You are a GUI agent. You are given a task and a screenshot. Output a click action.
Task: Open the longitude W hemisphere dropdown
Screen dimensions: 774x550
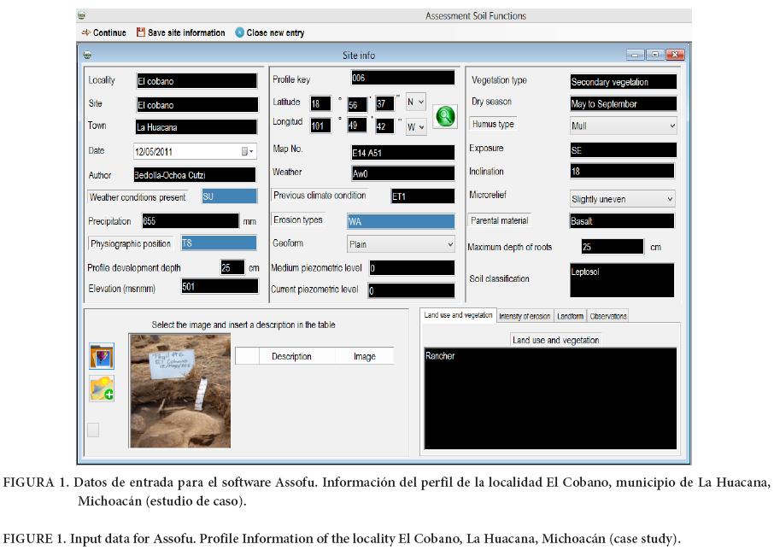415,126
